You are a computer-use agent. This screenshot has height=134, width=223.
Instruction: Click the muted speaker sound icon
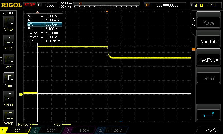point(216,130)
